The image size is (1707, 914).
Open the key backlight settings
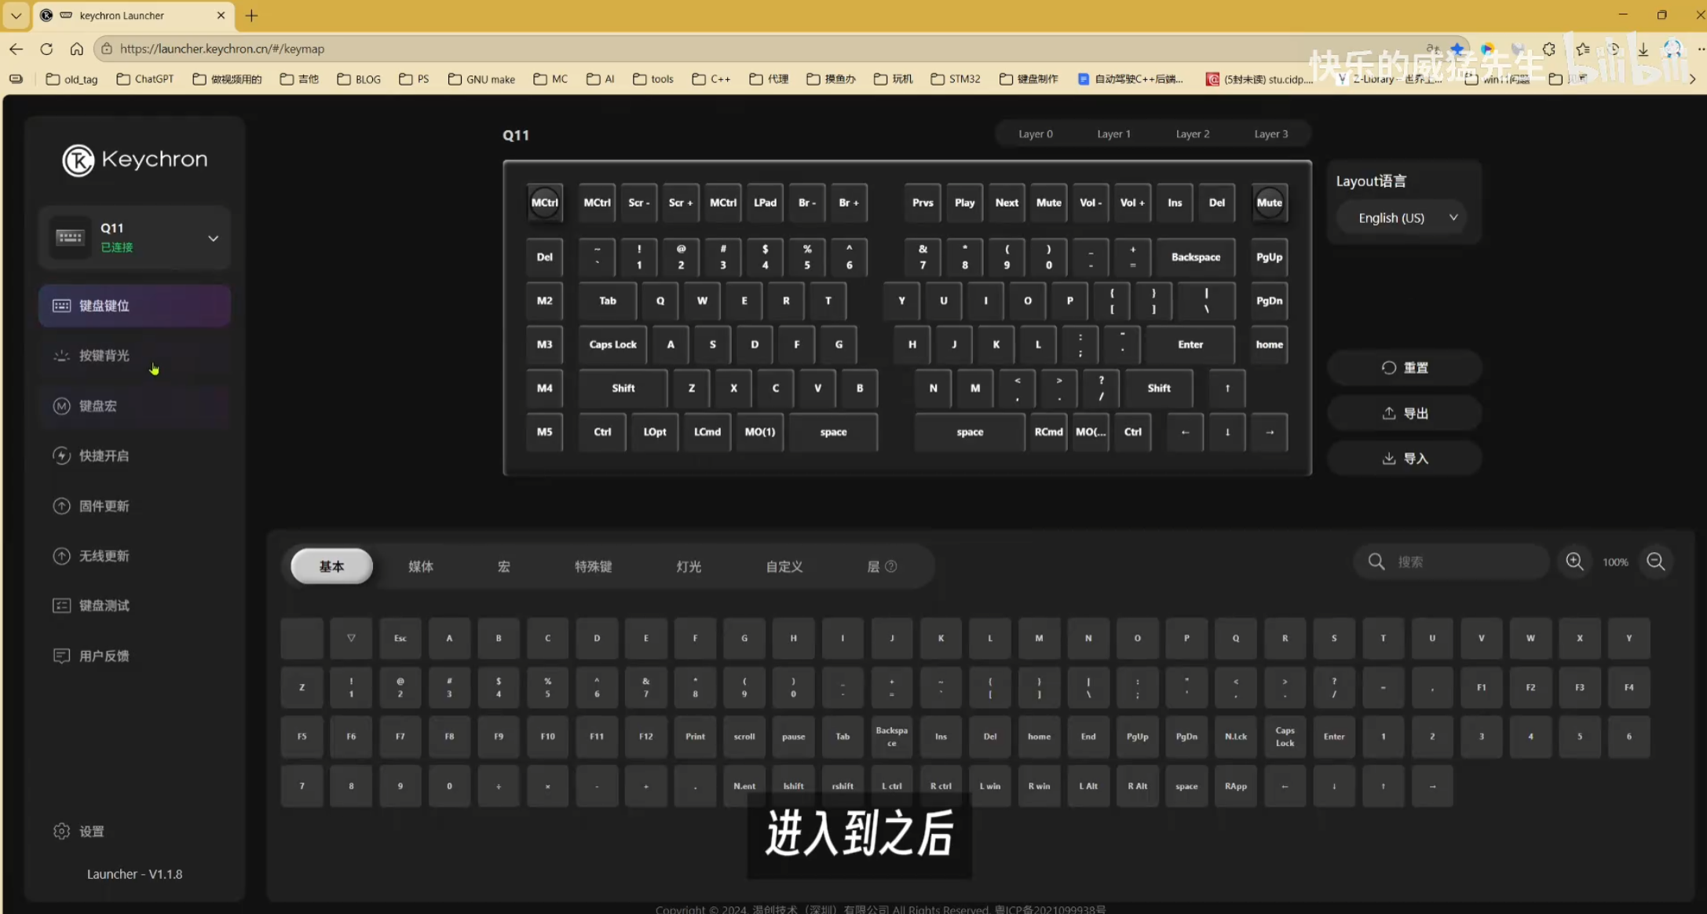(x=104, y=356)
